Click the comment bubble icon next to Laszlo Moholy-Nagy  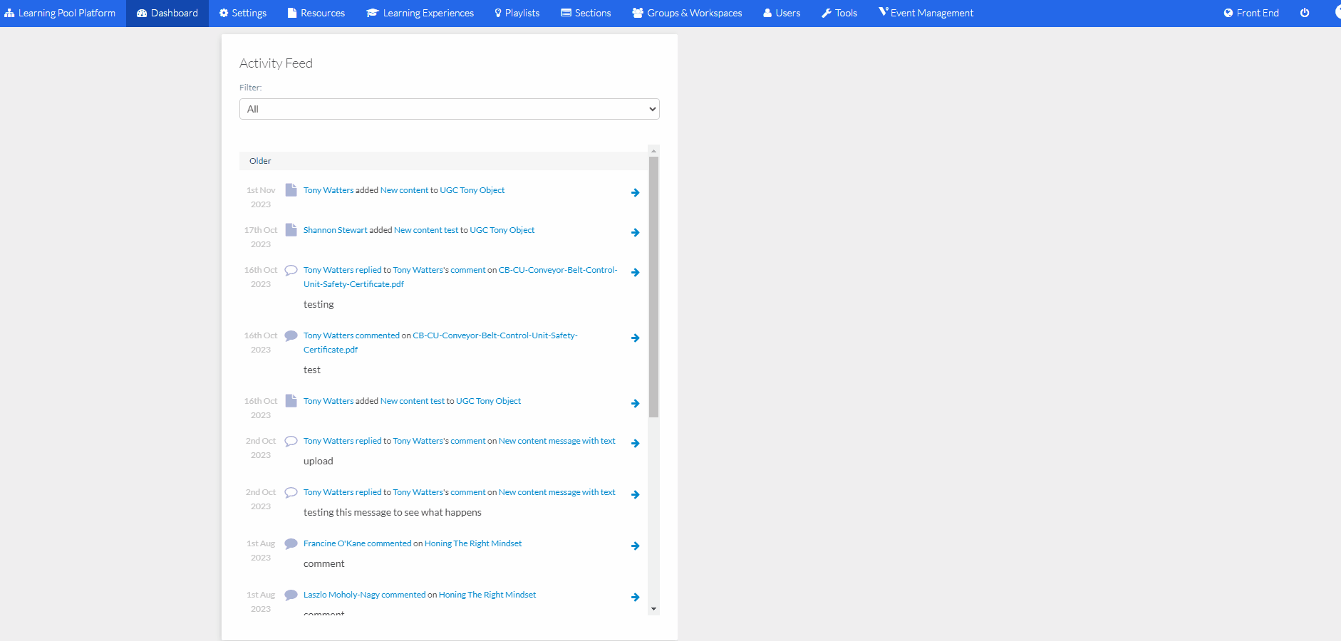pyautogui.click(x=291, y=594)
